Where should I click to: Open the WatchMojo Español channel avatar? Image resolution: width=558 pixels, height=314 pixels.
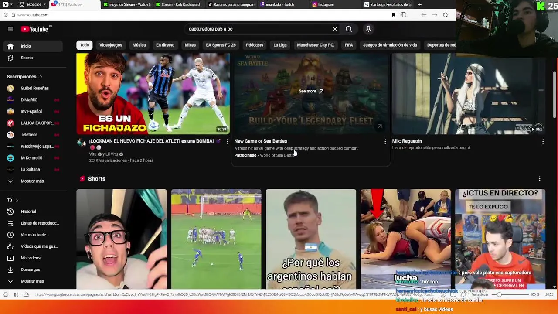click(10, 147)
